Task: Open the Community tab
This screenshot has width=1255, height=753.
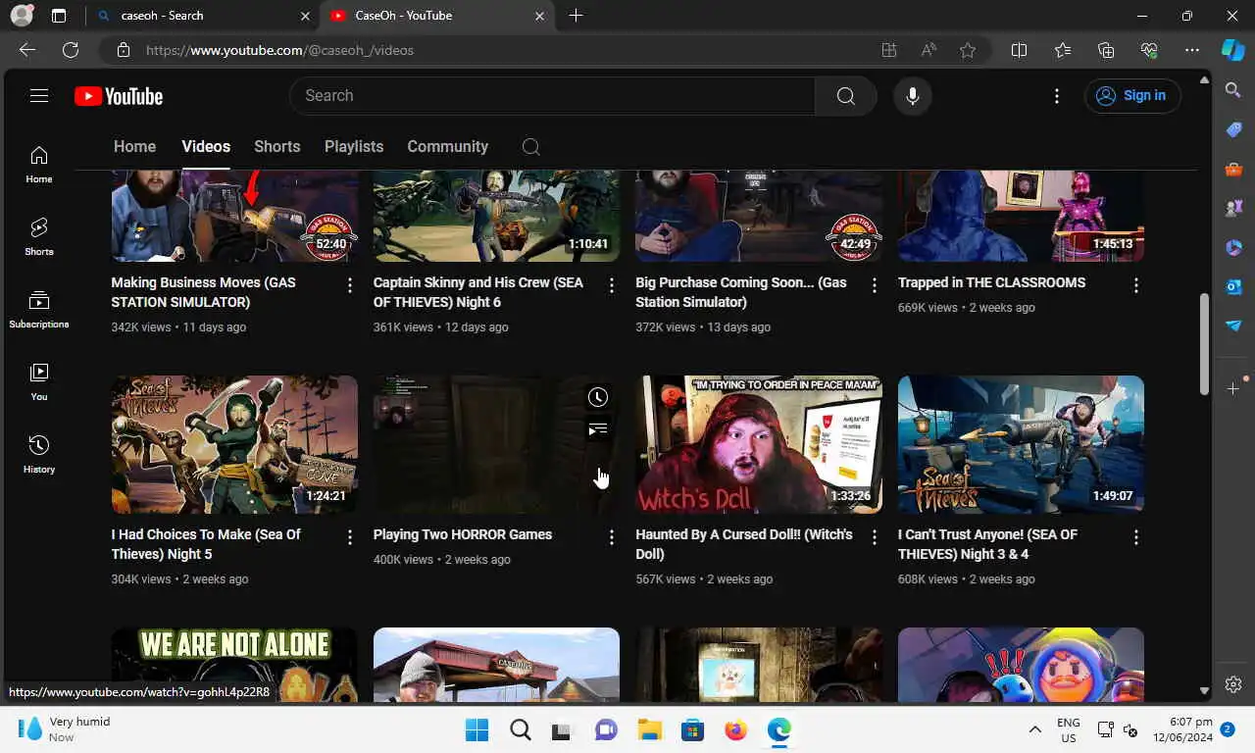Action: point(447,146)
